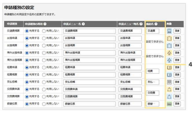The image size is (194, 114).
Task: Edit the 申請メニュー名 field containing 振替伝票
Action: click(89, 104)
